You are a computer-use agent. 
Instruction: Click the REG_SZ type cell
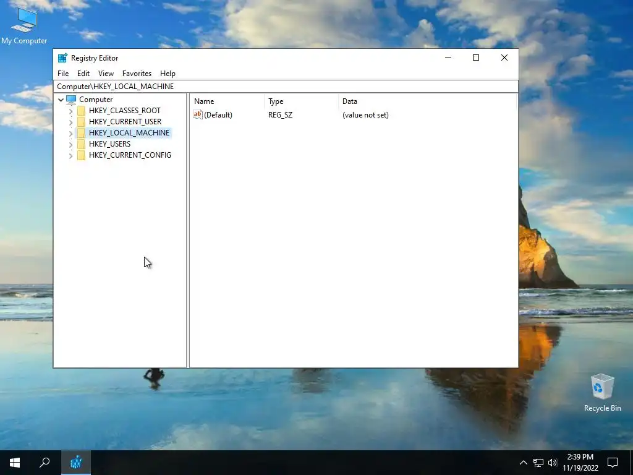280,115
